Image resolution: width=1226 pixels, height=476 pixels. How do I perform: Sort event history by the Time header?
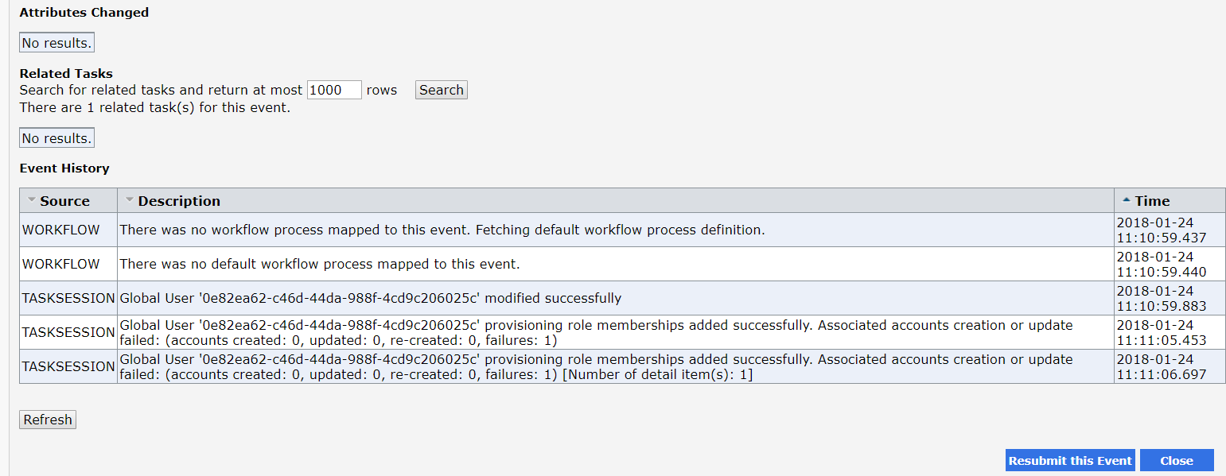pyautogui.click(x=1152, y=201)
